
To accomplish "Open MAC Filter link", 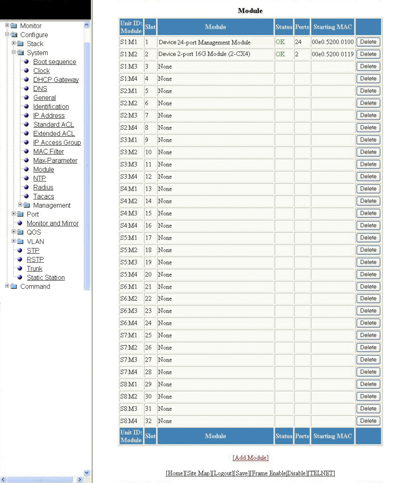I will [49, 152].
